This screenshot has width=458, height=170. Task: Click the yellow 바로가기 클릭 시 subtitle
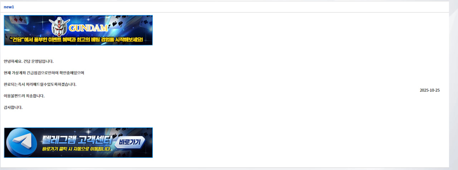tap(76, 148)
